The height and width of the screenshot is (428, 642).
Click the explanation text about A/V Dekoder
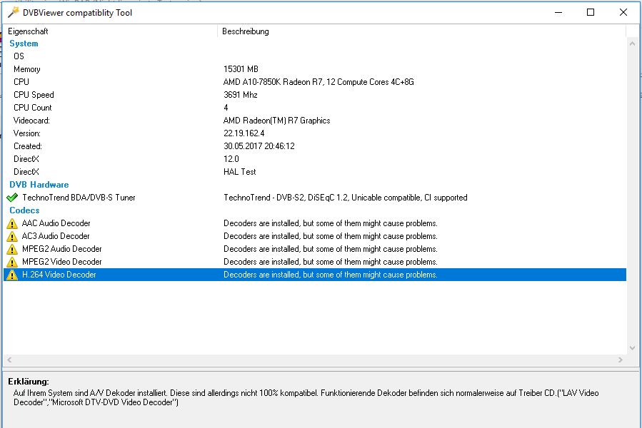click(x=306, y=397)
